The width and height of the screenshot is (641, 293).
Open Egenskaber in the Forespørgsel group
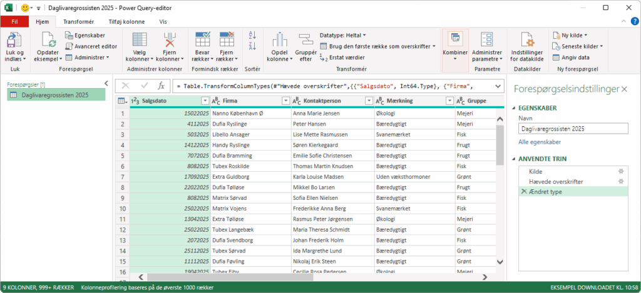[x=85, y=36]
